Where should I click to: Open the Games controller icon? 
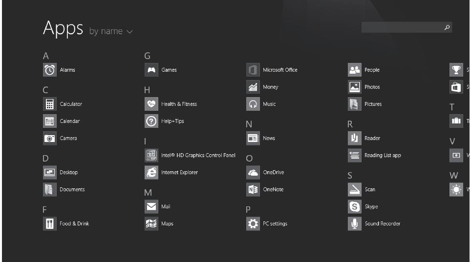(151, 70)
